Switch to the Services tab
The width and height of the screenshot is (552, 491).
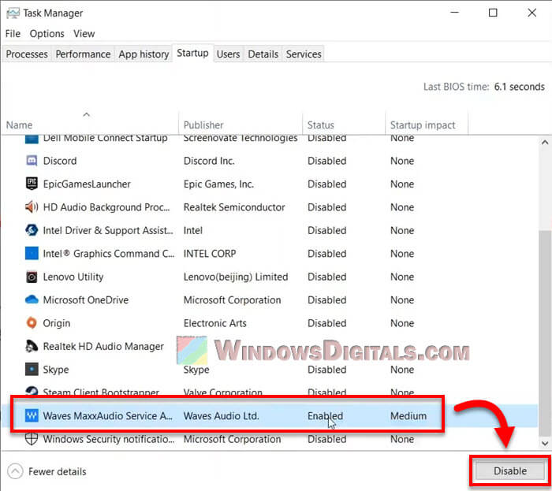304,54
